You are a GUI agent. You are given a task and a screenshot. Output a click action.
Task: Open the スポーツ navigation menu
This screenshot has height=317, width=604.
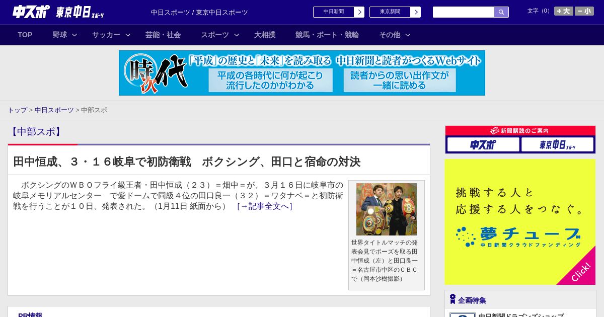pyautogui.click(x=215, y=35)
